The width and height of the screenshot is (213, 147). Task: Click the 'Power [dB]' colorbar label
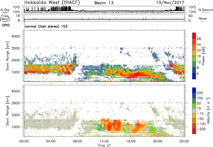[x=203, y=56]
